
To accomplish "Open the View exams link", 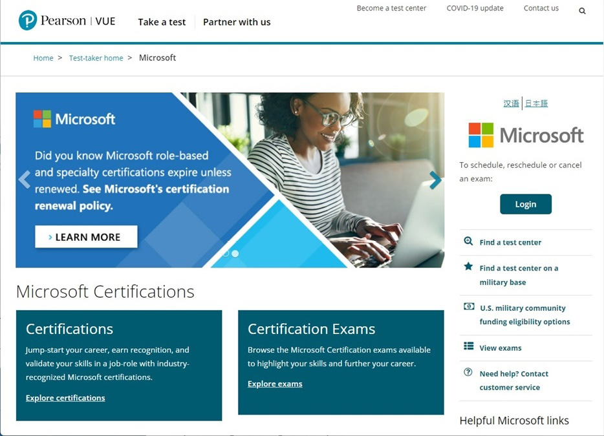I will 501,348.
